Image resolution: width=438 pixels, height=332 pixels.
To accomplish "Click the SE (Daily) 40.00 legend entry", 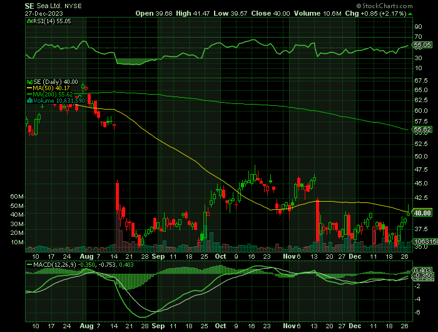I will [x=56, y=82].
